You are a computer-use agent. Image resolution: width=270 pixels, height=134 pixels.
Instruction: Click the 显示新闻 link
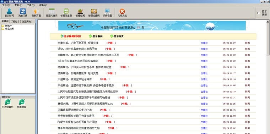point(98,36)
